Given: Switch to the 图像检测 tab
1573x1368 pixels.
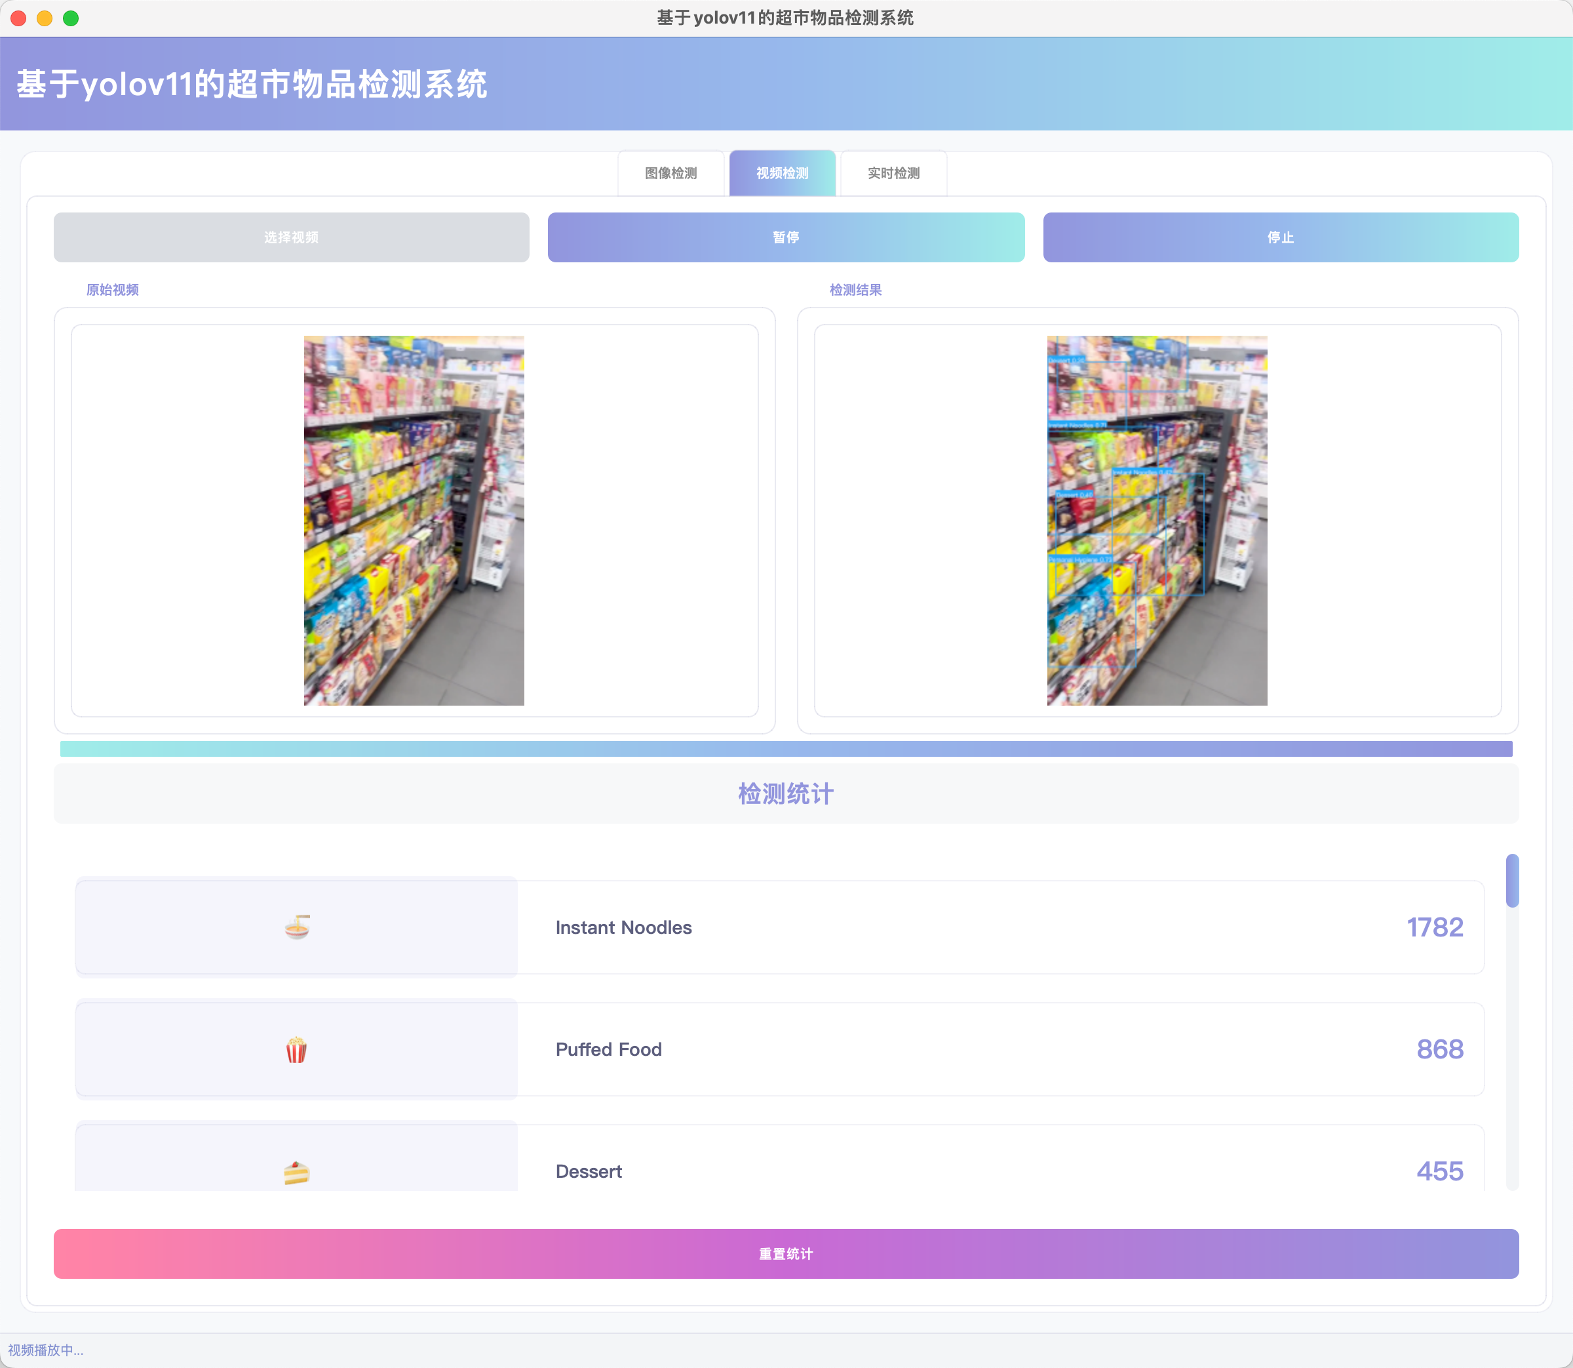Looking at the screenshot, I should point(670,173).
